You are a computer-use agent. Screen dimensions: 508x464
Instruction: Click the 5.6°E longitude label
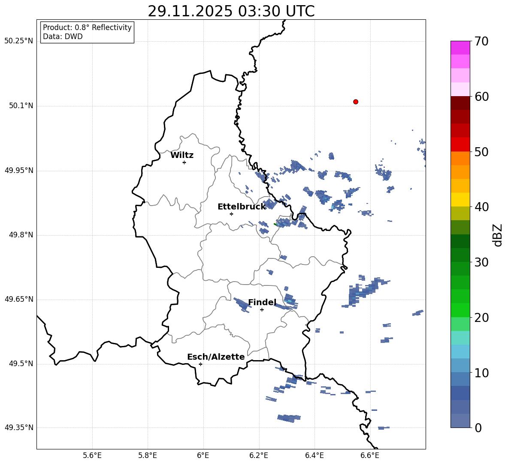click(92, 455)
